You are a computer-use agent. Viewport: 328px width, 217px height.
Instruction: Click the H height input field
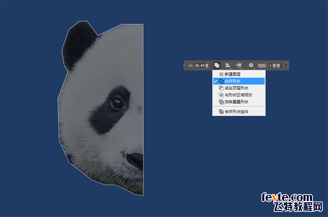[x=201, y=65]
